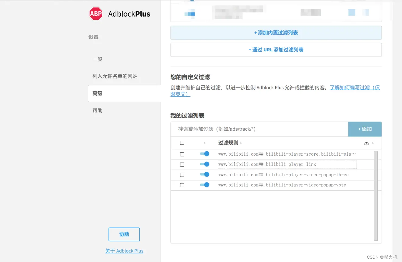Check the select-all checkbox in the table header
402x262 pixels.
pyautogui.click(x=182, y=142)
